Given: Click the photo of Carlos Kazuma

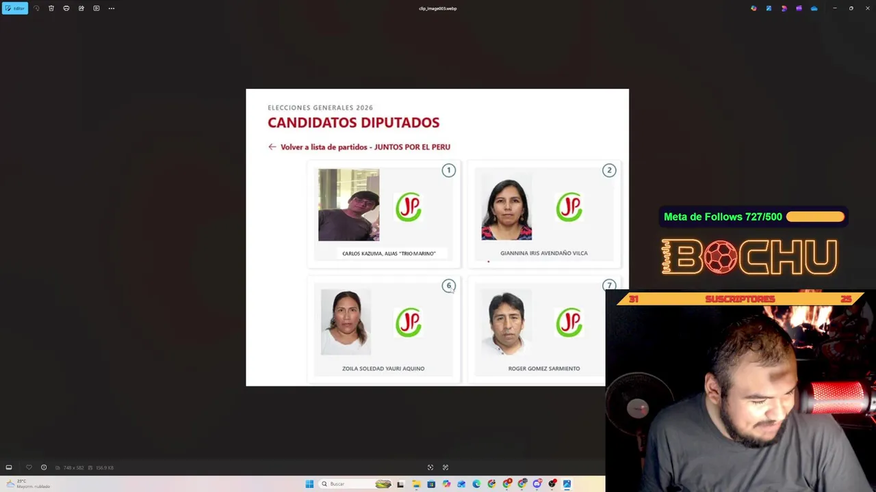Looking at the screenshot, I should tap(348, 205).
